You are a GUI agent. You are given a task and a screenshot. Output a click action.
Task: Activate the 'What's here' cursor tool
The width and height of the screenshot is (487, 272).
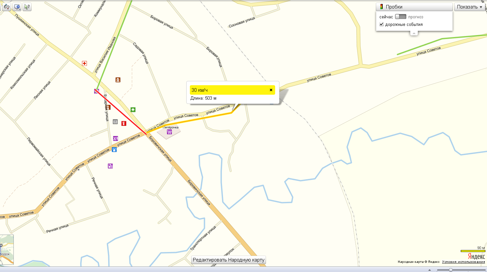27,7
